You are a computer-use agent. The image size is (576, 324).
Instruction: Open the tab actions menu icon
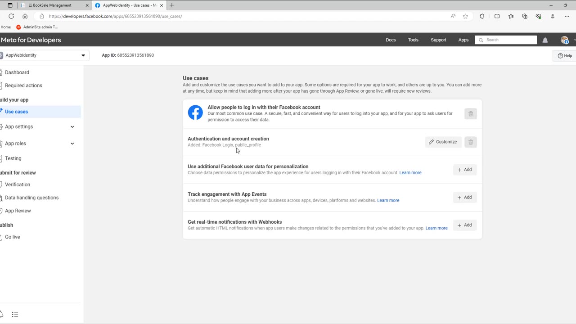(x=10, y=5)
